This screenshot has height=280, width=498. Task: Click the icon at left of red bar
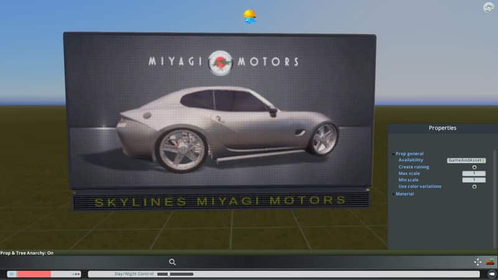(11, 274)
